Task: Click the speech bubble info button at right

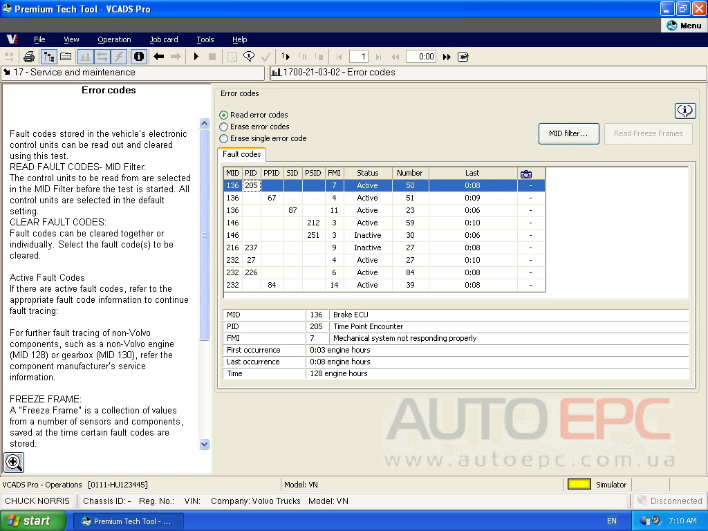Action: 684,111
